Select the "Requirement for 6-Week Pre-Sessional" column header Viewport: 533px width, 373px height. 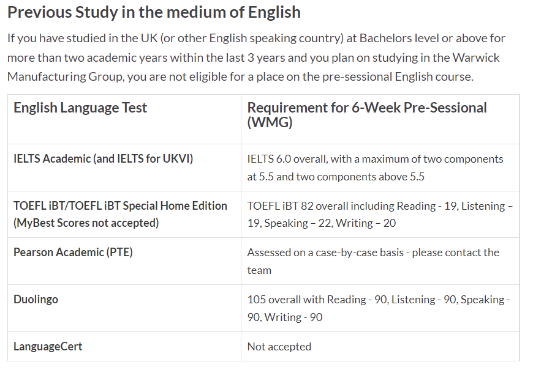coord(366,108)
